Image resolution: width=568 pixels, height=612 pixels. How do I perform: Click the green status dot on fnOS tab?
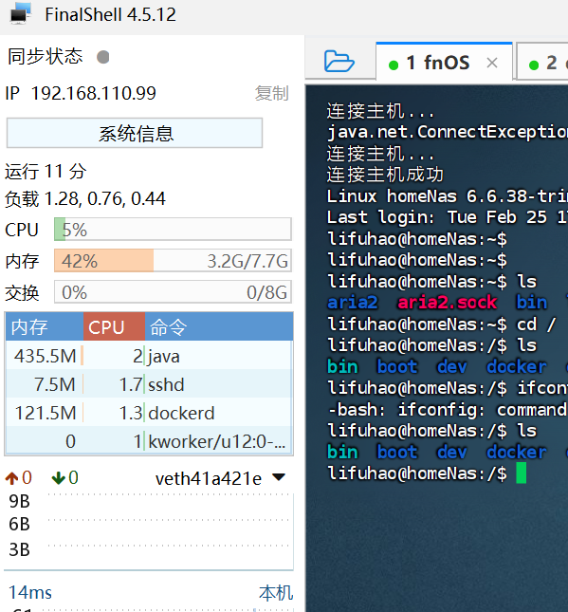(394, 65)
